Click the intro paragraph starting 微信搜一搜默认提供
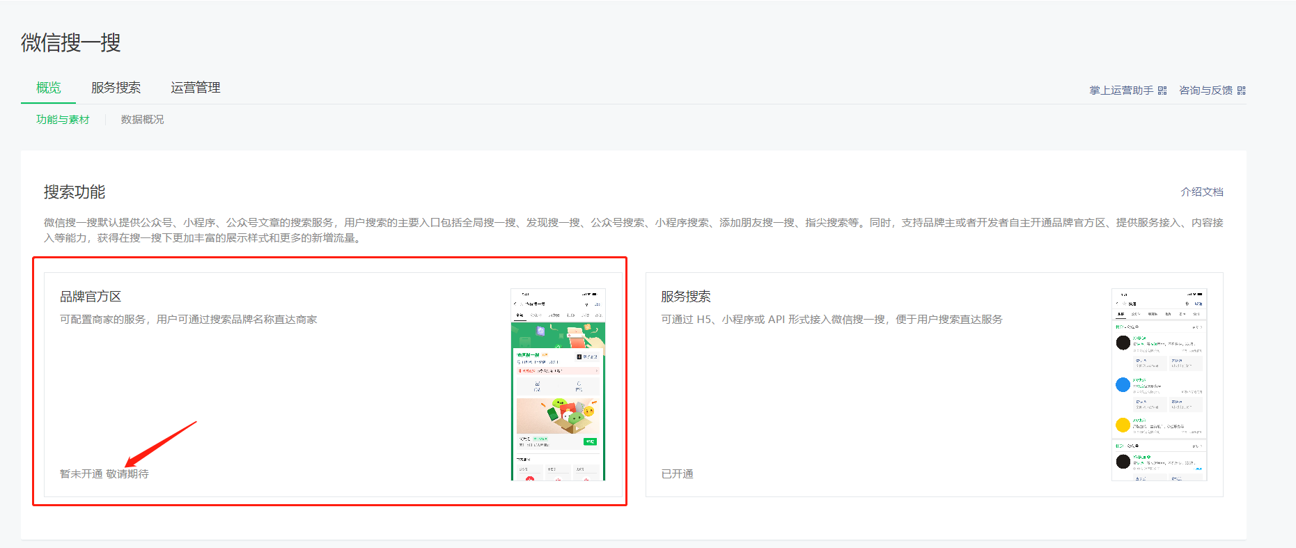Image resolution: width=1296 pixels, height=548 pixels. click(634, 230)
